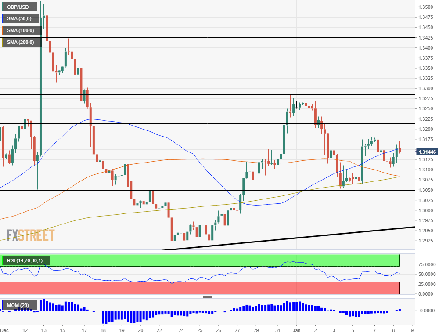Click the GBP/USD symbol label
Screen dimensions: 446x336
pos(17,7)
